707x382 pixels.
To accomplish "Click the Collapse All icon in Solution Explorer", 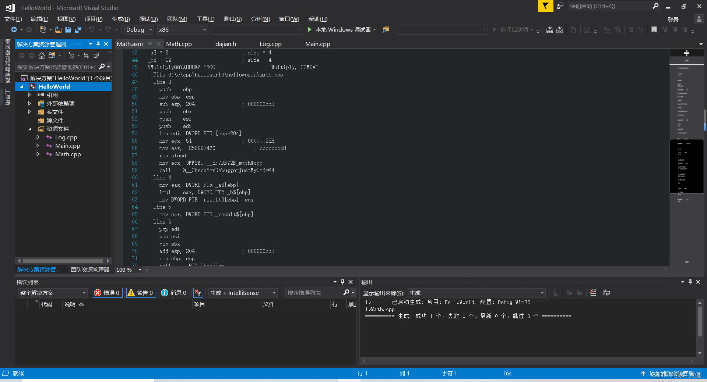I will point(96,56).
